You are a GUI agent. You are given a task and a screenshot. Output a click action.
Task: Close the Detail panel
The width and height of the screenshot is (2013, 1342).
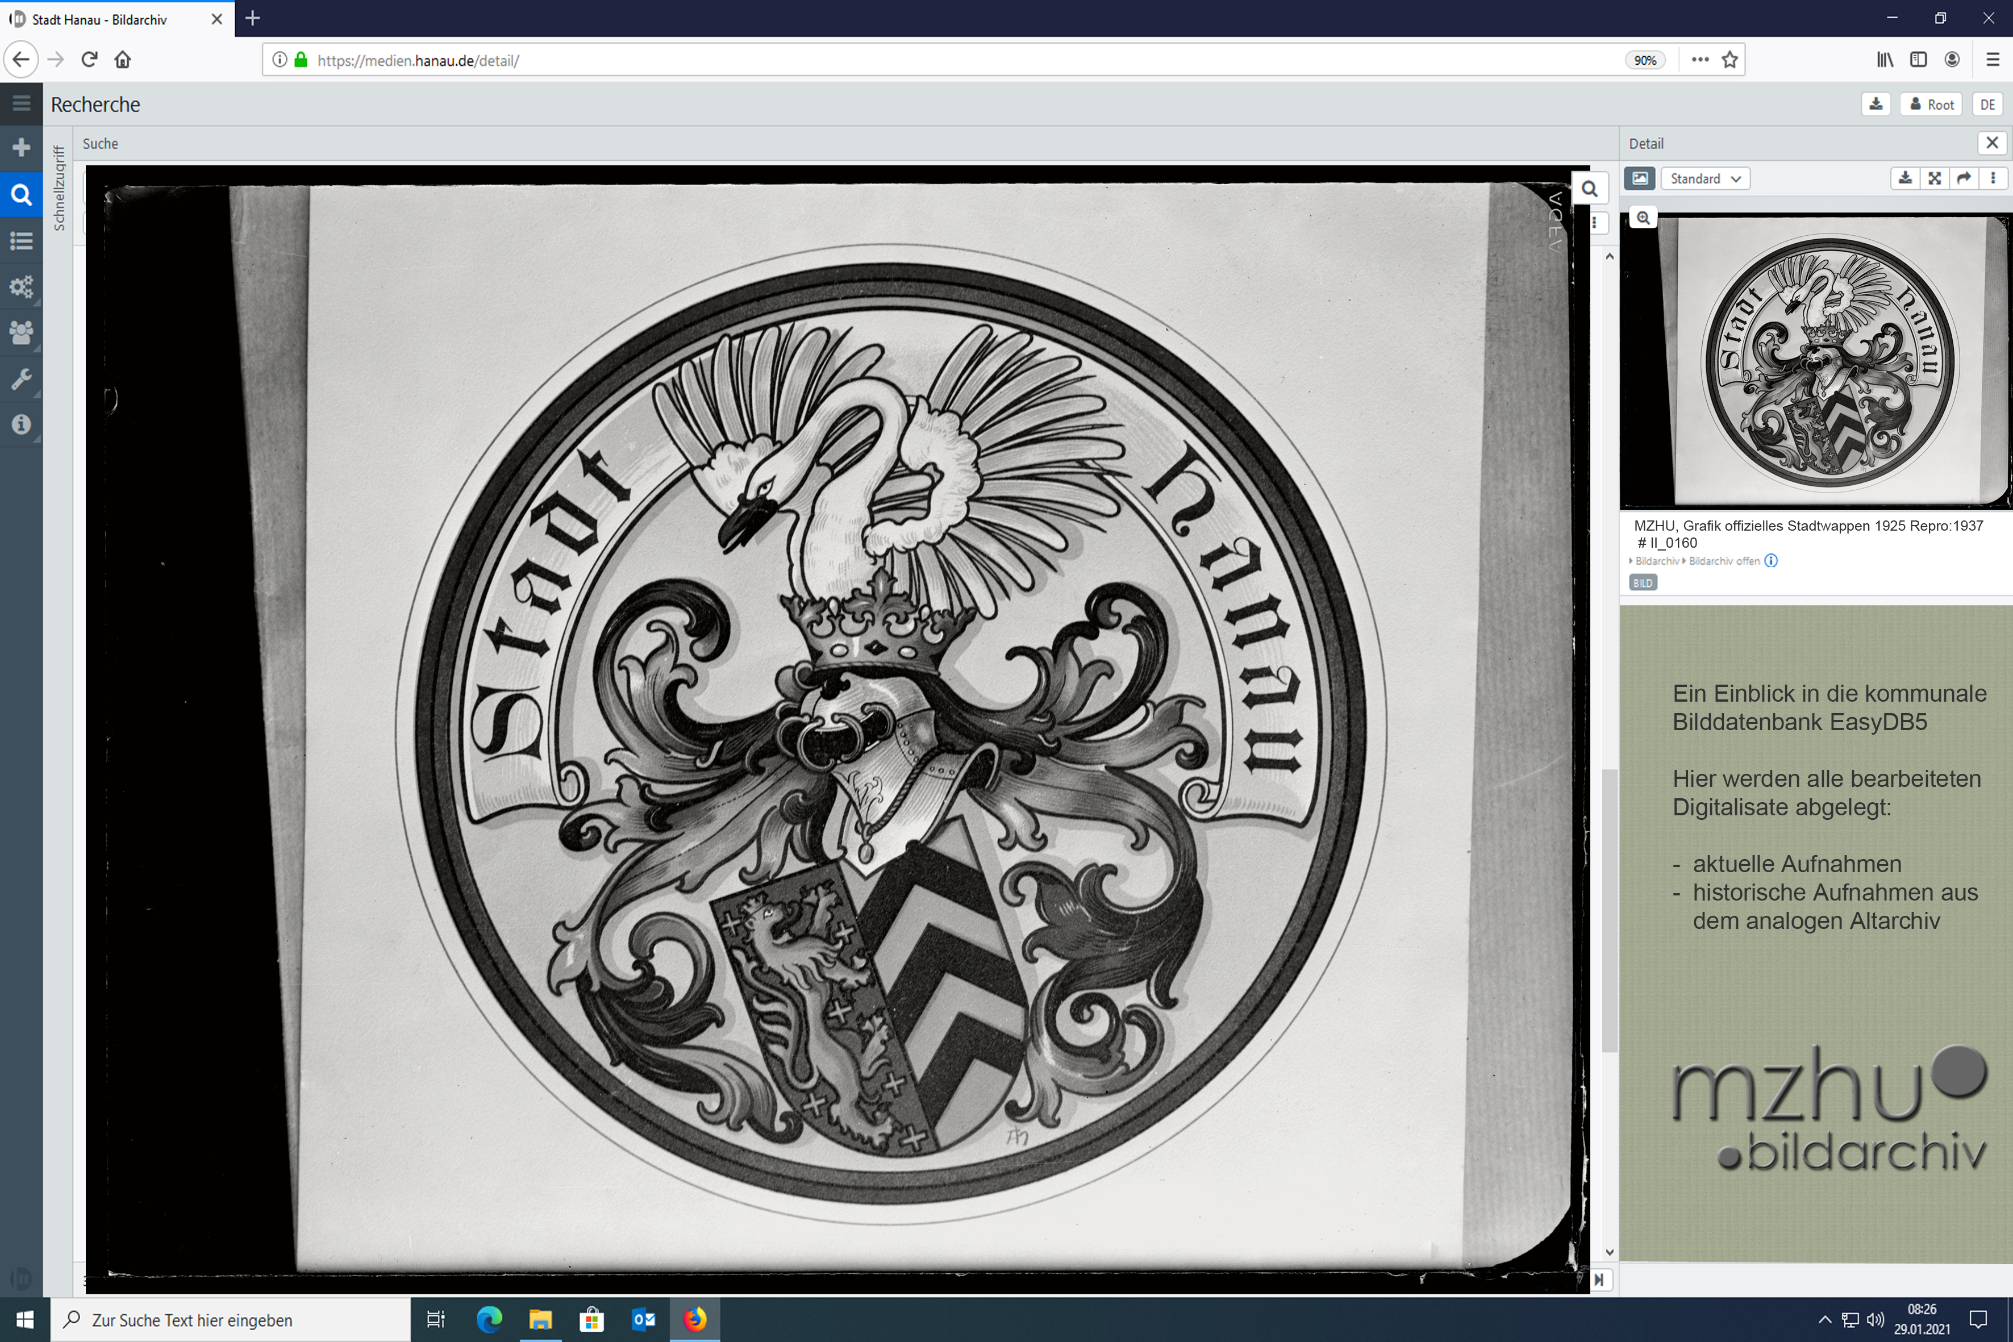pyautogui.click(x=1991, y=143)
